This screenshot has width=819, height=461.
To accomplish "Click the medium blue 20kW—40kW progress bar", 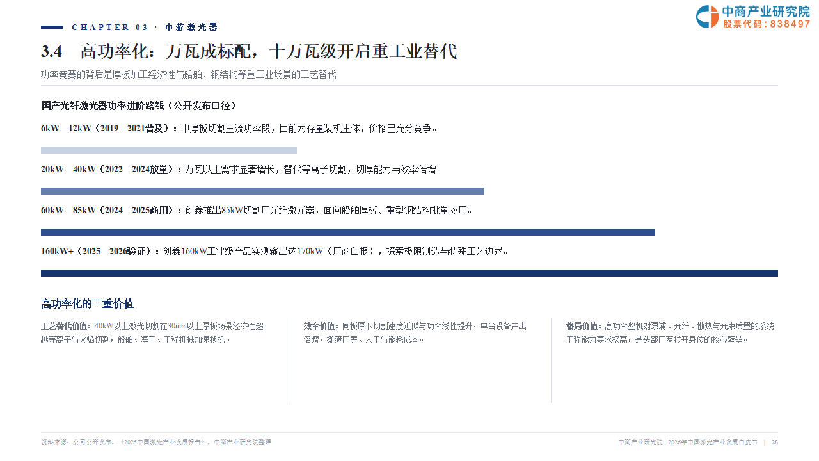I will click(x=262, y=191).
